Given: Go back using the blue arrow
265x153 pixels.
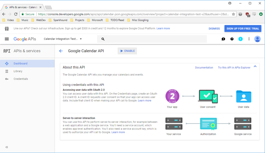Looking at the screenshot, I should (61, 51).
